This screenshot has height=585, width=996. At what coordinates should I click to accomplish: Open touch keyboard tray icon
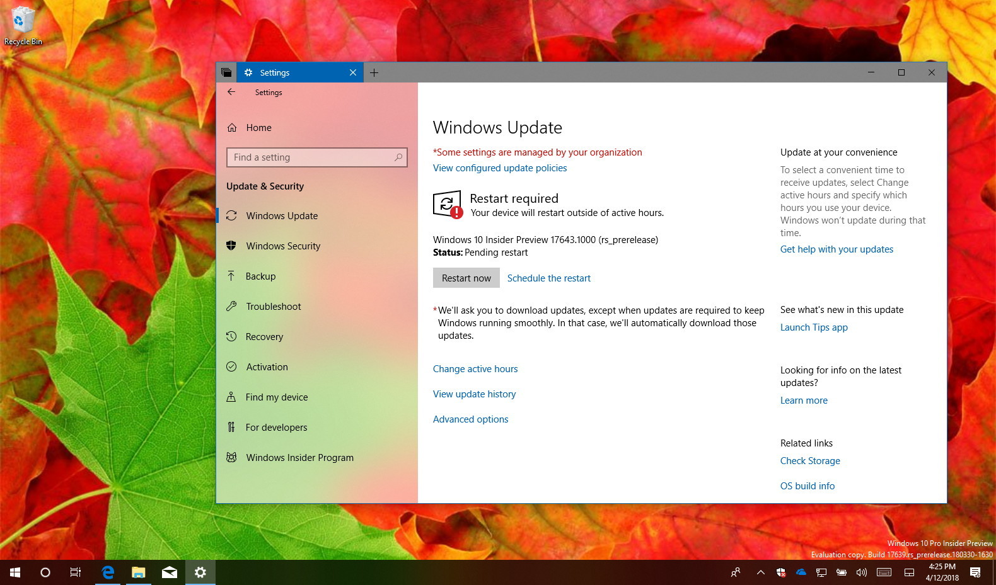click(884, 572)
